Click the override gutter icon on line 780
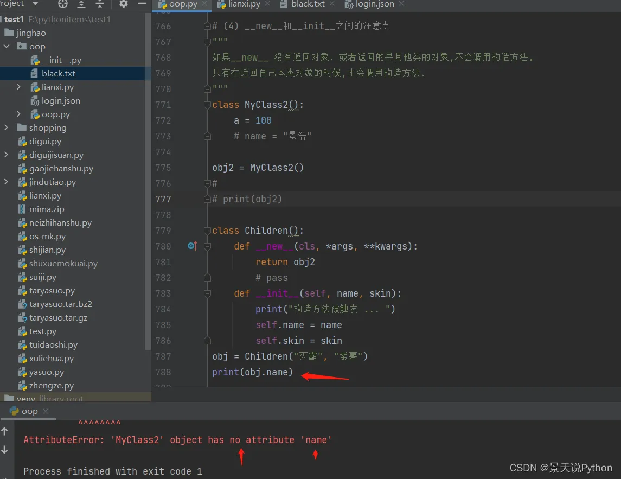This screenshot has height=479, width=621. coord(191,246)
